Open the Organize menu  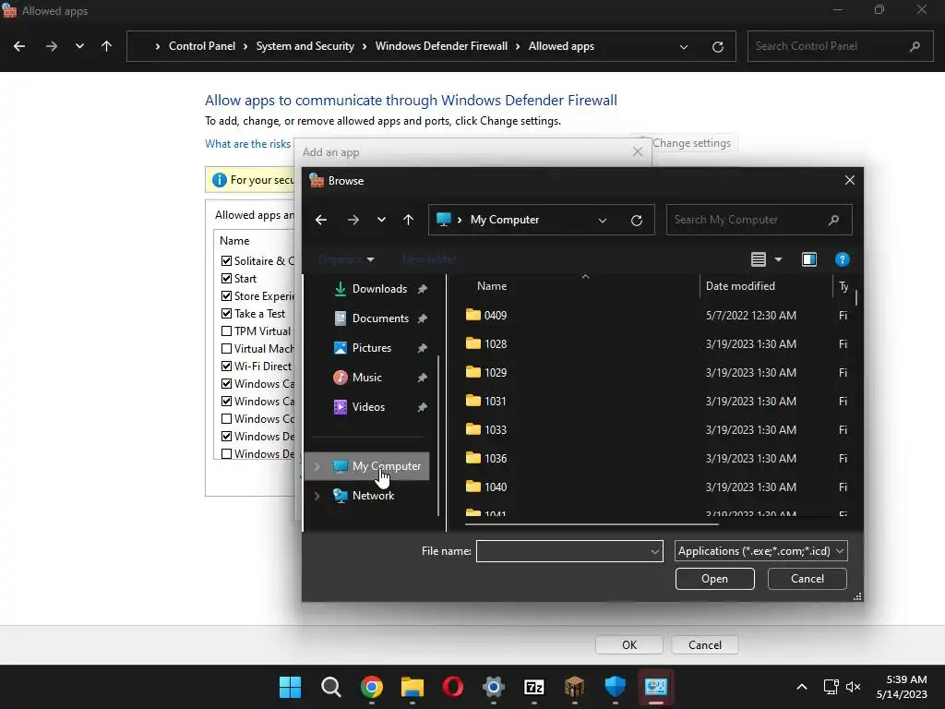coord(347,259)
